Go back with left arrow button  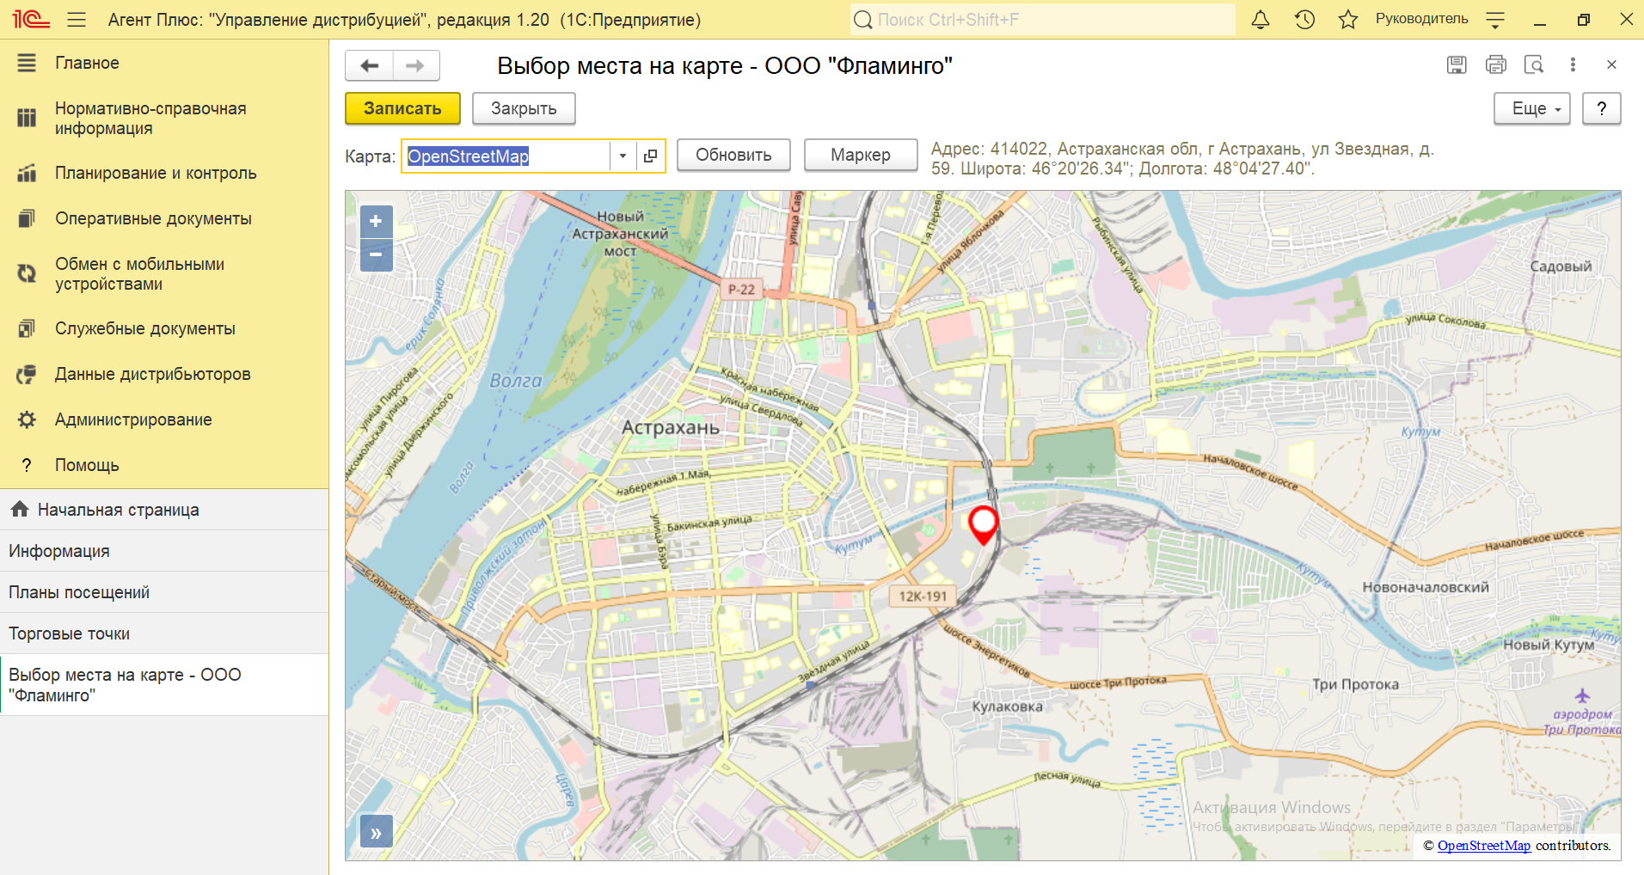coord(370,65)
